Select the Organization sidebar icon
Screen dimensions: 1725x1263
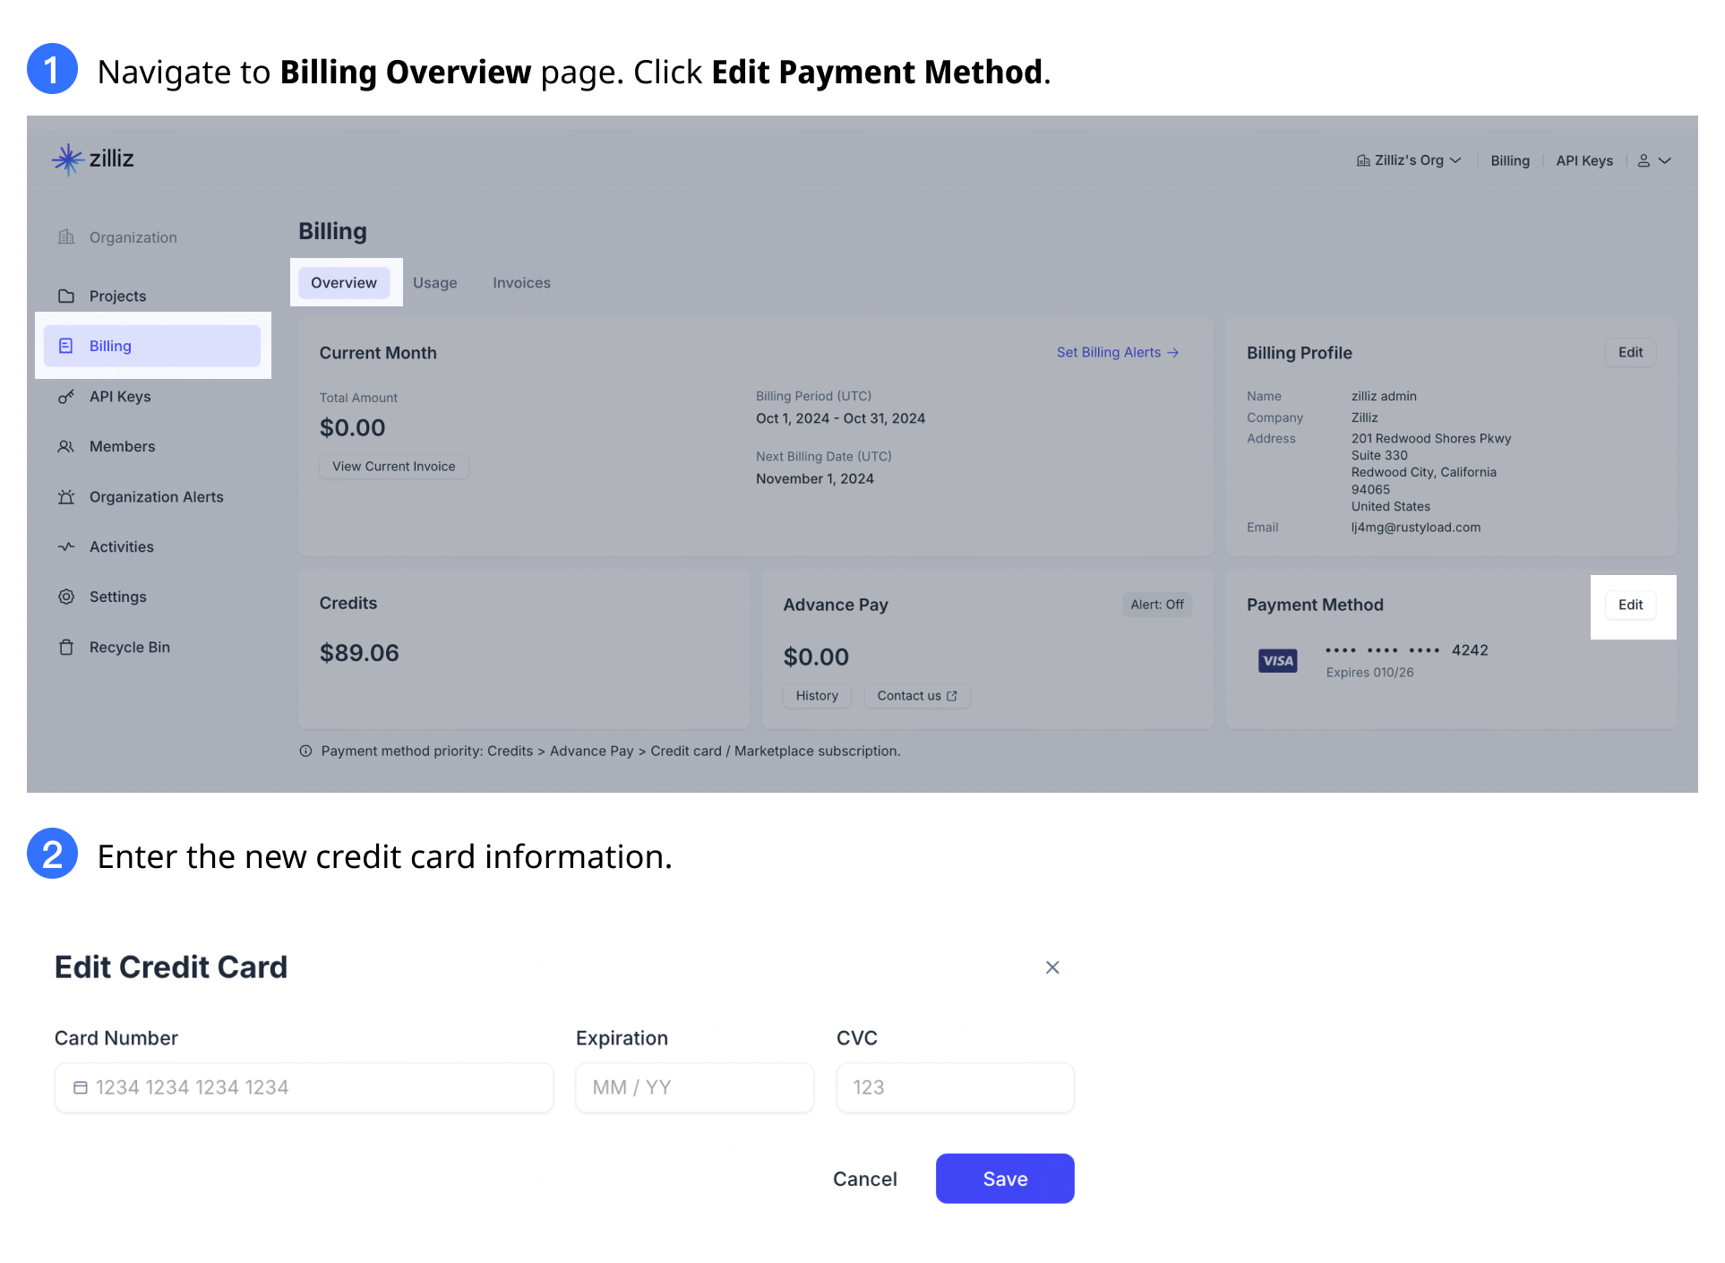(66, 236)
